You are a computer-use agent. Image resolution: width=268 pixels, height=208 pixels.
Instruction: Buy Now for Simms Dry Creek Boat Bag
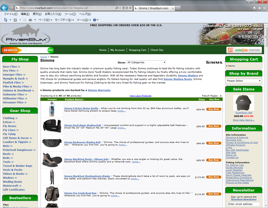tap(214, 194)
